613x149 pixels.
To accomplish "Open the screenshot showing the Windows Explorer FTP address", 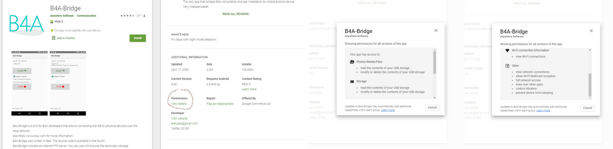I will 30,83.
